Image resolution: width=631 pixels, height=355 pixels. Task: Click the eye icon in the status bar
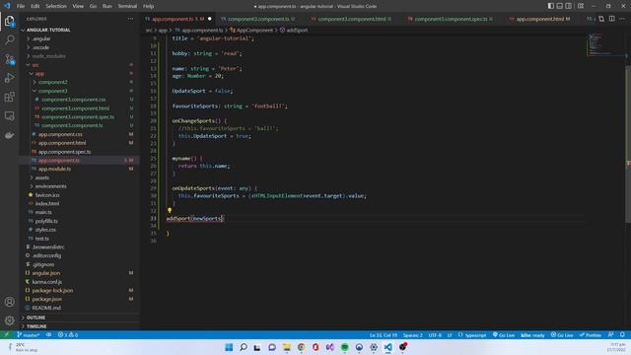48,335
